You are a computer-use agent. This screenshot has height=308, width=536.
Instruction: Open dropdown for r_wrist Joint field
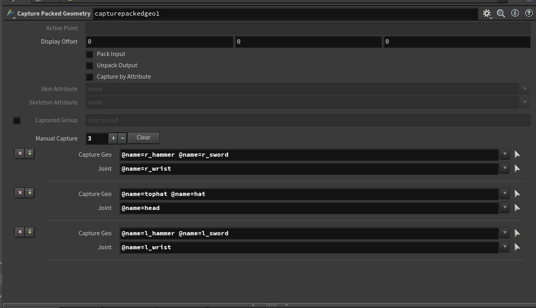pos(505,169)
